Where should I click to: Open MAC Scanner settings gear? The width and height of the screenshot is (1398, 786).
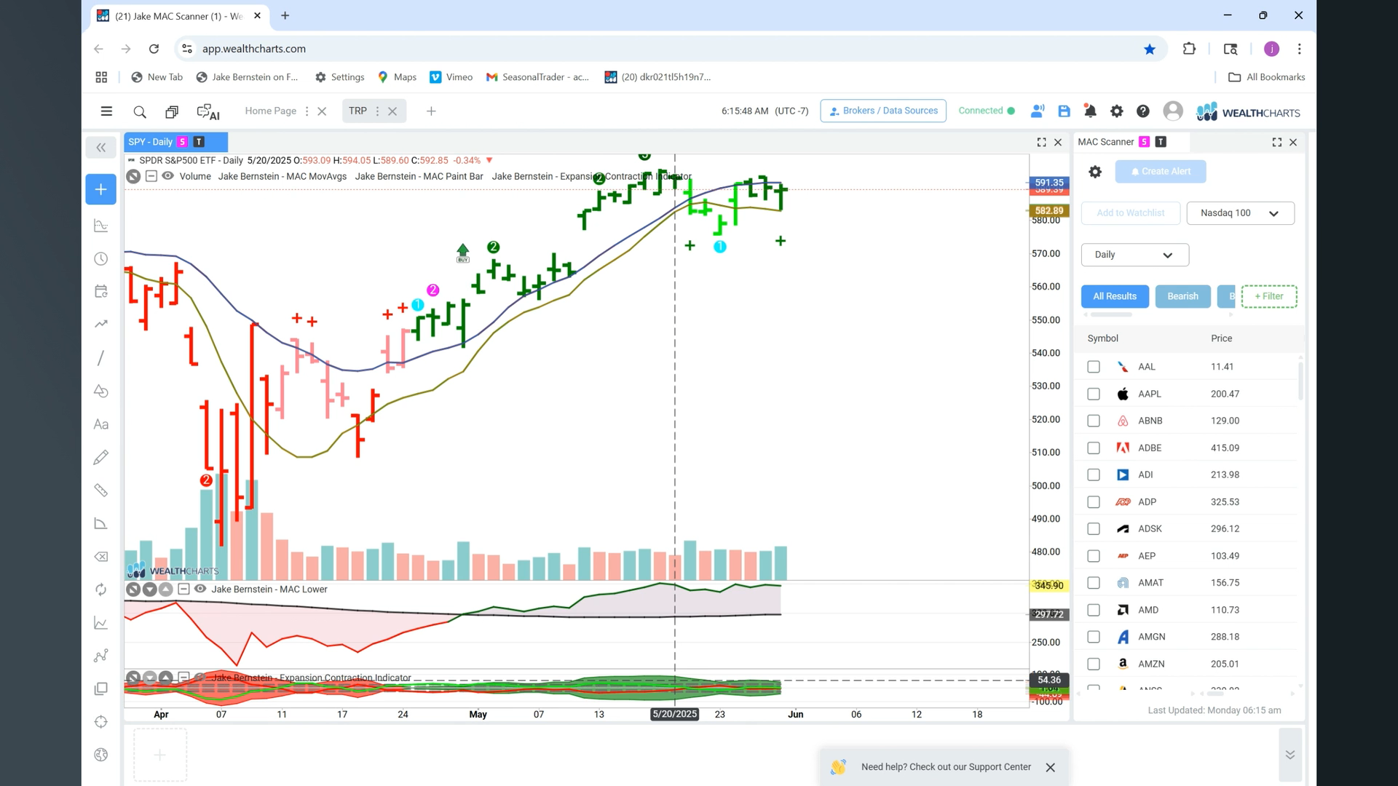tap(1094, 172)
